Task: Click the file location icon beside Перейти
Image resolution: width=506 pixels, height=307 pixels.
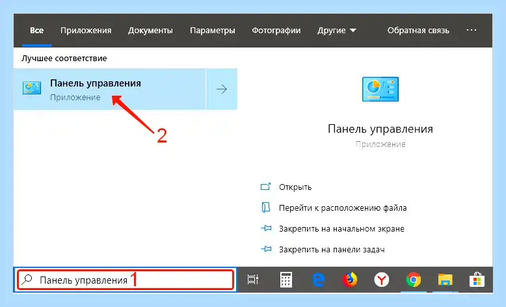Action: coord(265,207)
